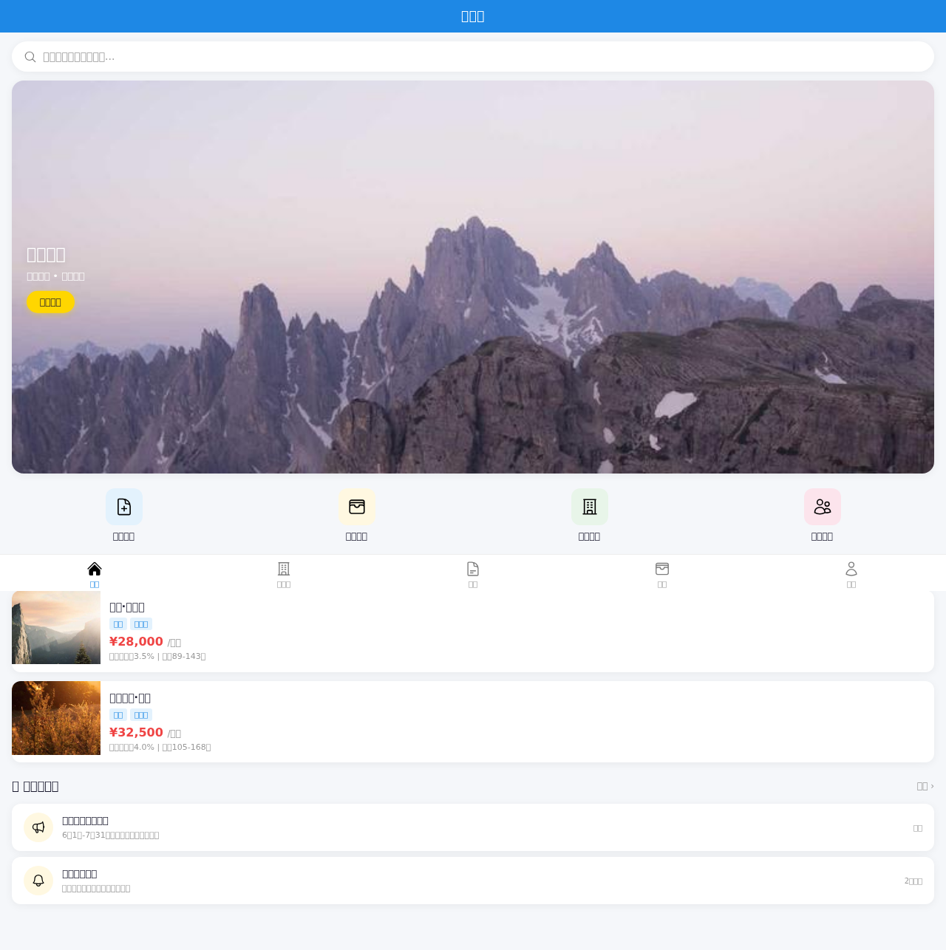Select the building tab in navigation bar
The height and width of the screenshot is (950, 946).
[x=284, y=574]
